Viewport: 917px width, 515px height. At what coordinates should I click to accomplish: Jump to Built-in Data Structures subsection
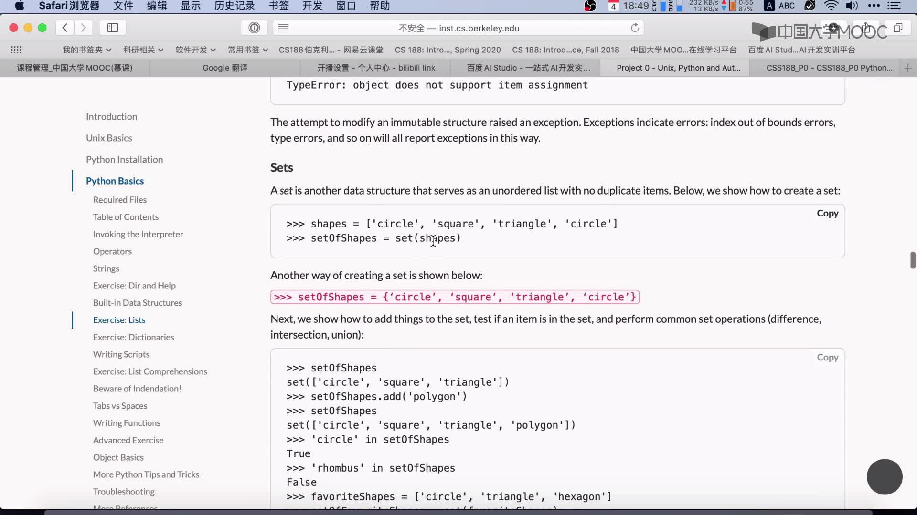click(138, 303)
